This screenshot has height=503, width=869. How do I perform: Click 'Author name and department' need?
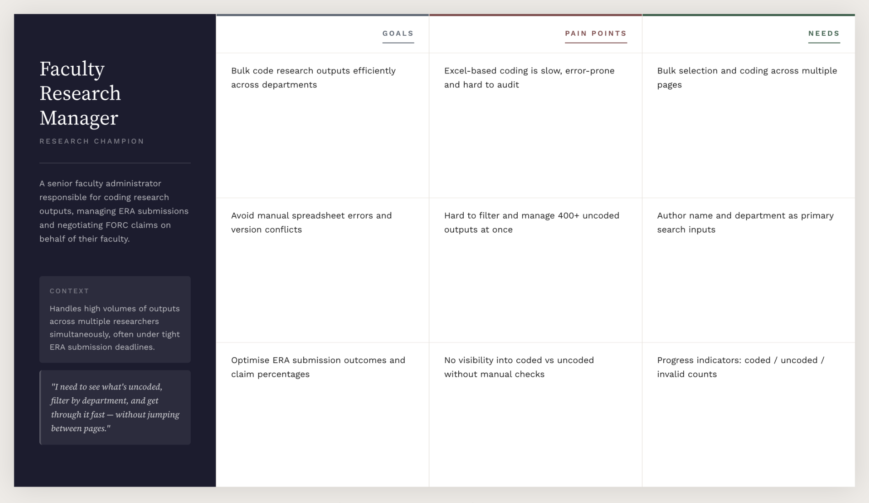745,223
